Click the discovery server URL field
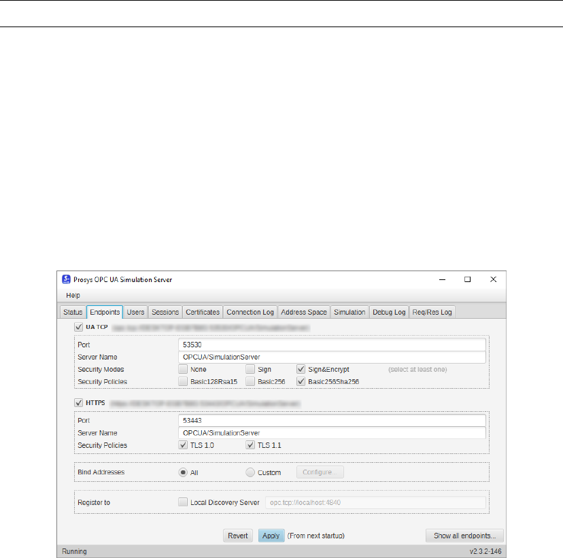Viewport: 563px width, 558px height. click(x=375, y=502)
